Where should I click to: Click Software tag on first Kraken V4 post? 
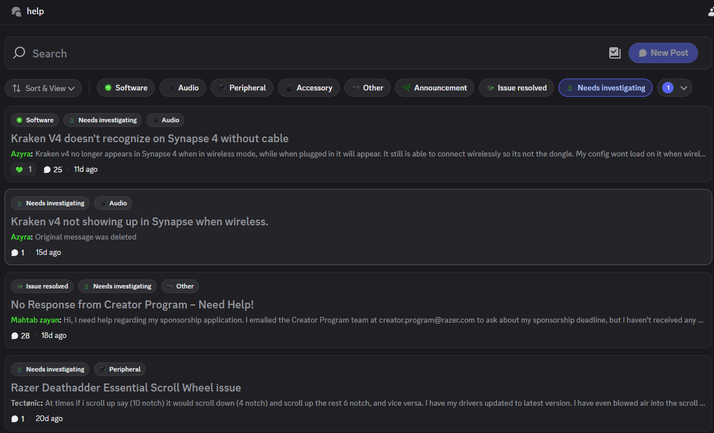[x=35, y=120]
